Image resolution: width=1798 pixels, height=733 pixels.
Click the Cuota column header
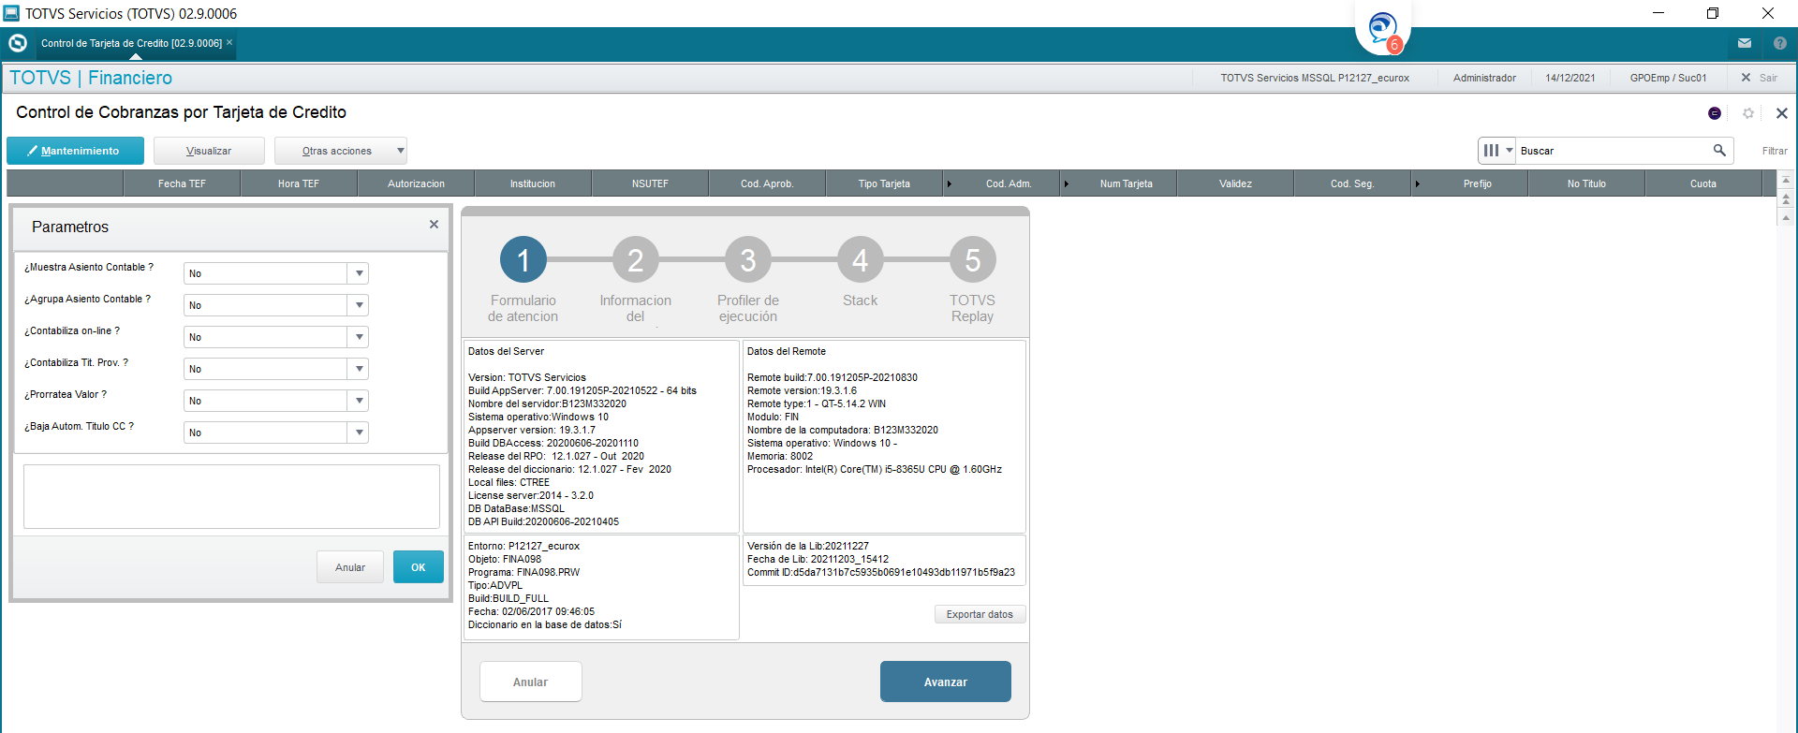[1703, 183]
